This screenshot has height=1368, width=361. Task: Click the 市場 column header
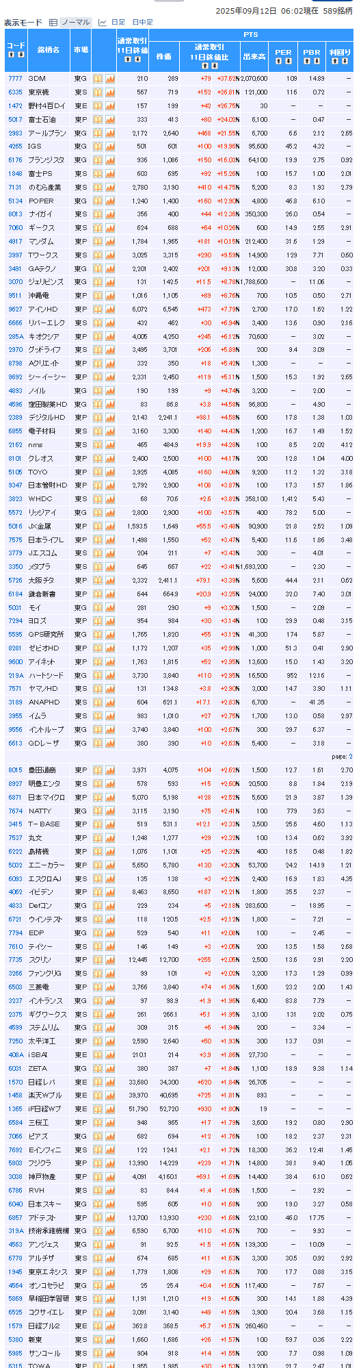(x=81, y=50)
